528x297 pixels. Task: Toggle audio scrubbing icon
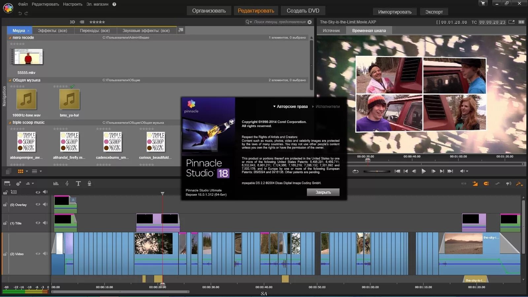pyautogui.click(x=509, y=183)
